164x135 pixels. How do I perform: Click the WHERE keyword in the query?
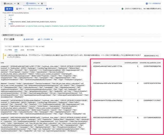[11, 24]
